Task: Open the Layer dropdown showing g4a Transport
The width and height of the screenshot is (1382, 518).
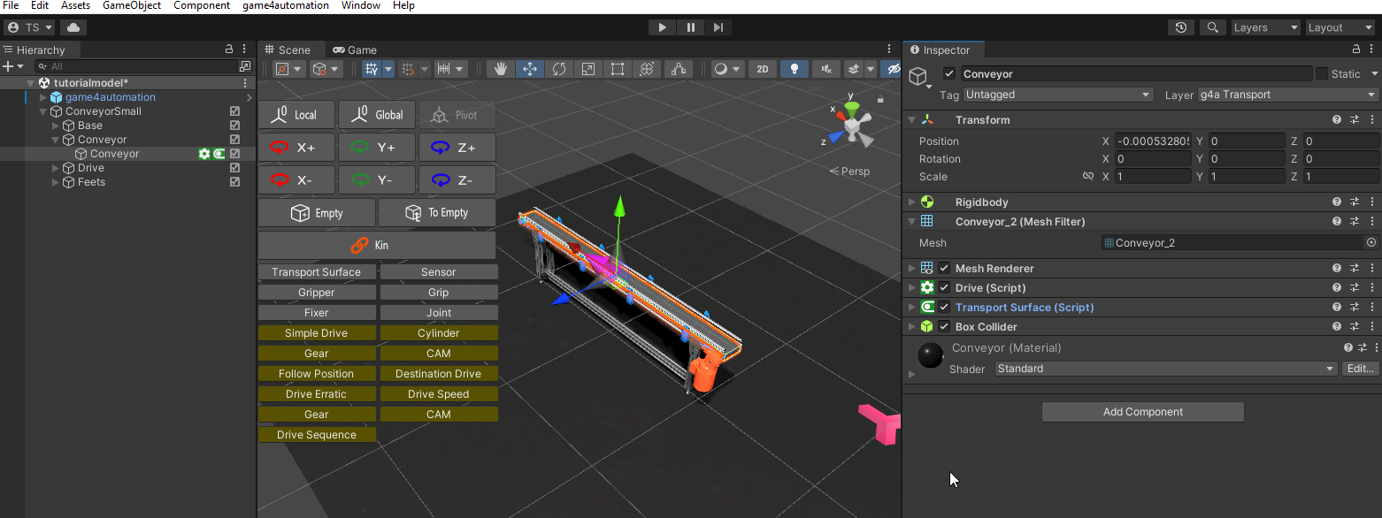Action: [x=1287, y=95]
